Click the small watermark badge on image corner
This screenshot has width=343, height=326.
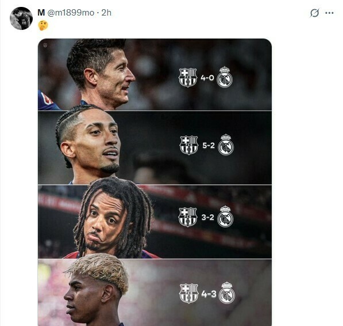[45, 45]
